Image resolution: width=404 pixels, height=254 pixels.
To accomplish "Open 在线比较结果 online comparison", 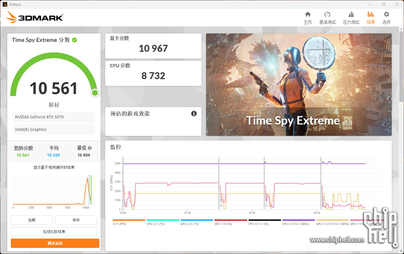I will 54,232.
